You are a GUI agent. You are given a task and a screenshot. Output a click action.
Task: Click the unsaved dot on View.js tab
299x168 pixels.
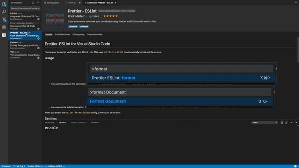tap(80, 3)
